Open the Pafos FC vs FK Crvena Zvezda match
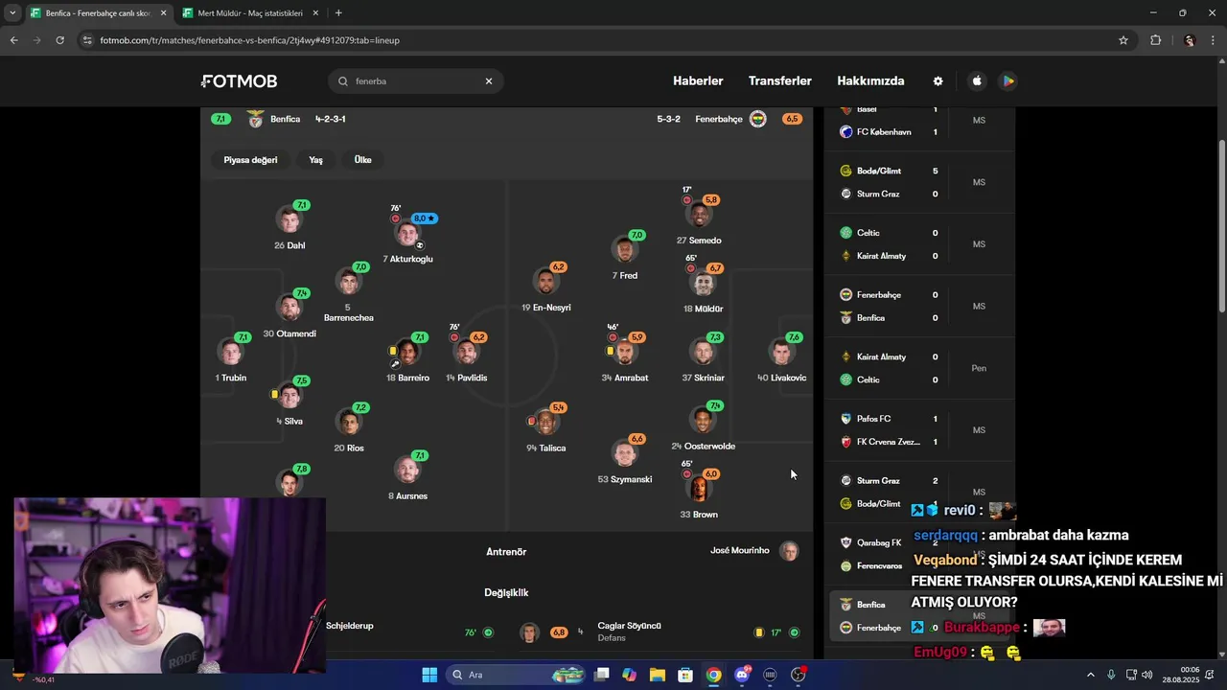Viewport: 1227px width, 690px height. pos(919,430)
